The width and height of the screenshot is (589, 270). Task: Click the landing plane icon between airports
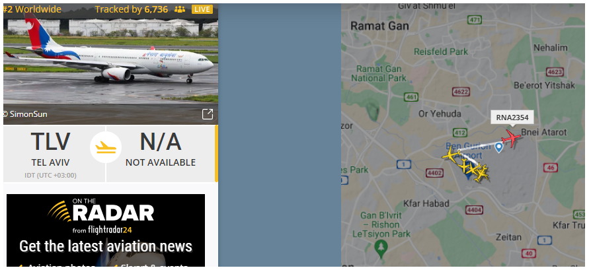106,147
